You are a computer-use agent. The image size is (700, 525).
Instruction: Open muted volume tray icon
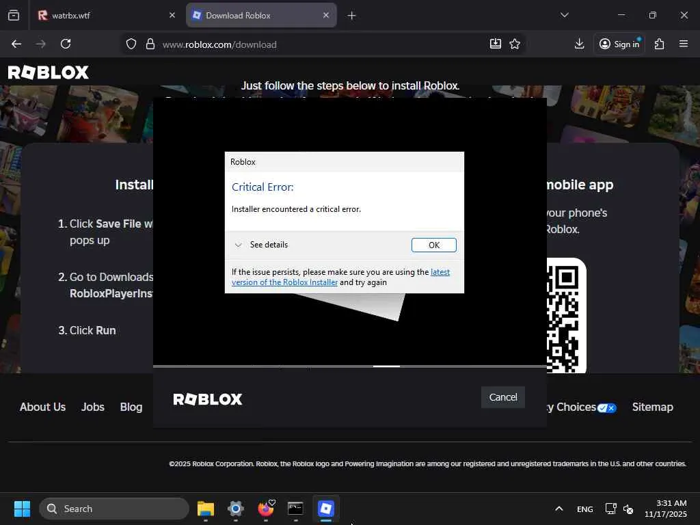tap(628, 509)
